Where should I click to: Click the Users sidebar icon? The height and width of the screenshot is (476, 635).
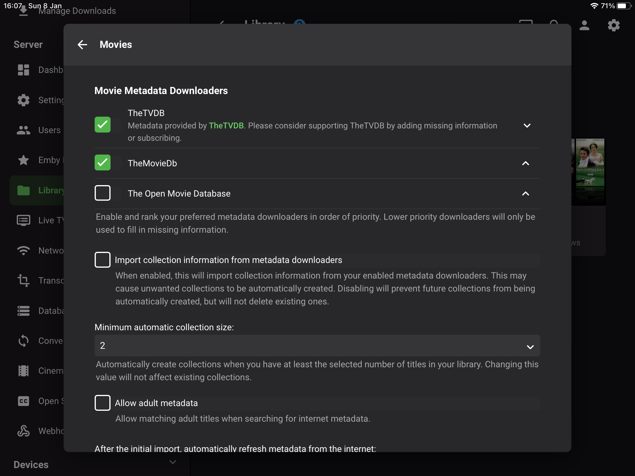[24, 130]
